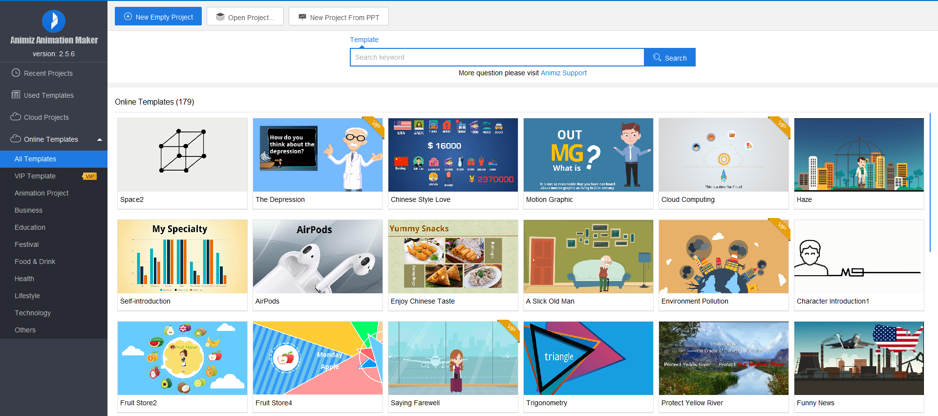
Task: Select the Food & Drink category
Action: coord(35,262)
